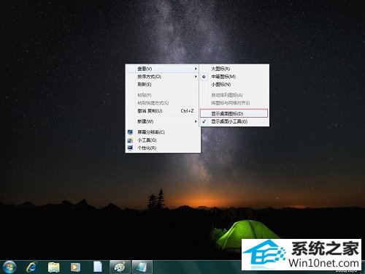This screenshot has width=365, height=274.
Task: Select 大图标(R) large icons view
Action: coord(234,69)
